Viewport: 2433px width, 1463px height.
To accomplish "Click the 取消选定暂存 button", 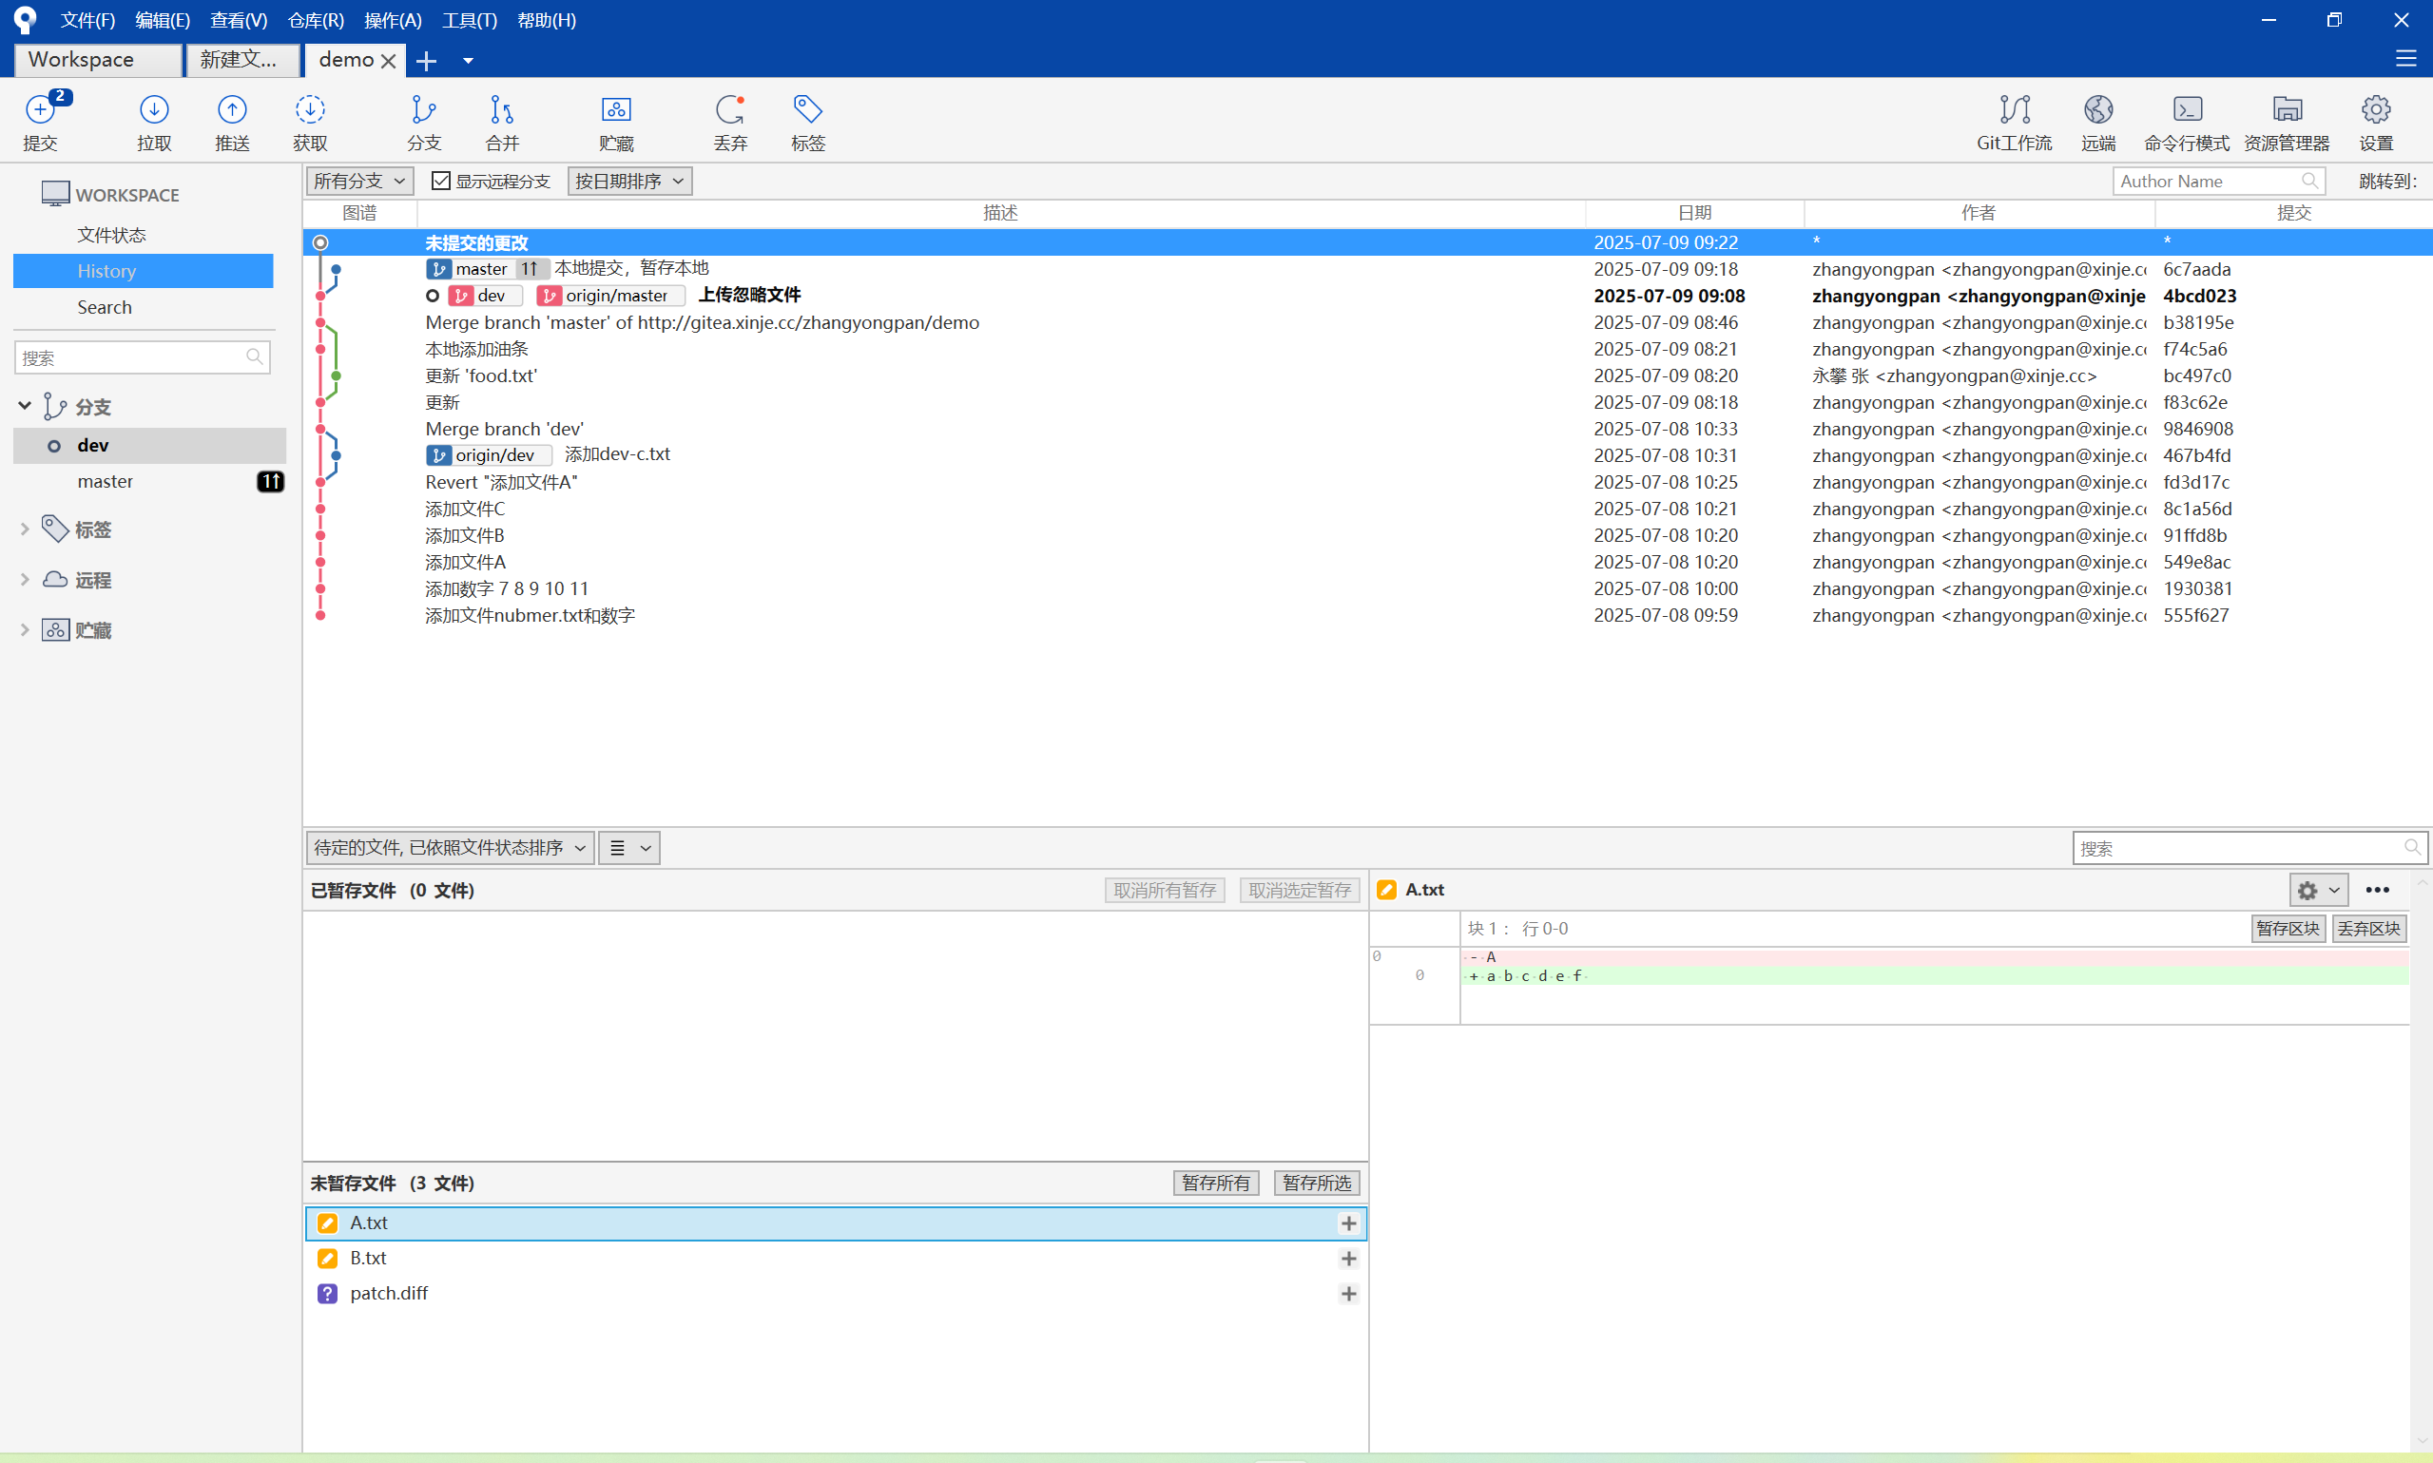I will [1300, 890].
